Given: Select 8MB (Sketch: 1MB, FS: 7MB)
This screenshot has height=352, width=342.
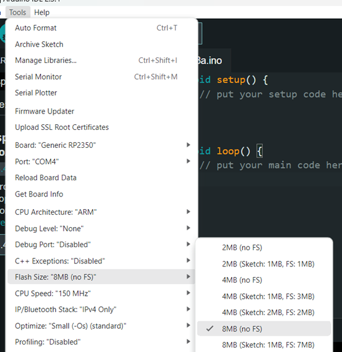Looking at the screenshot, I should (264, 345).
